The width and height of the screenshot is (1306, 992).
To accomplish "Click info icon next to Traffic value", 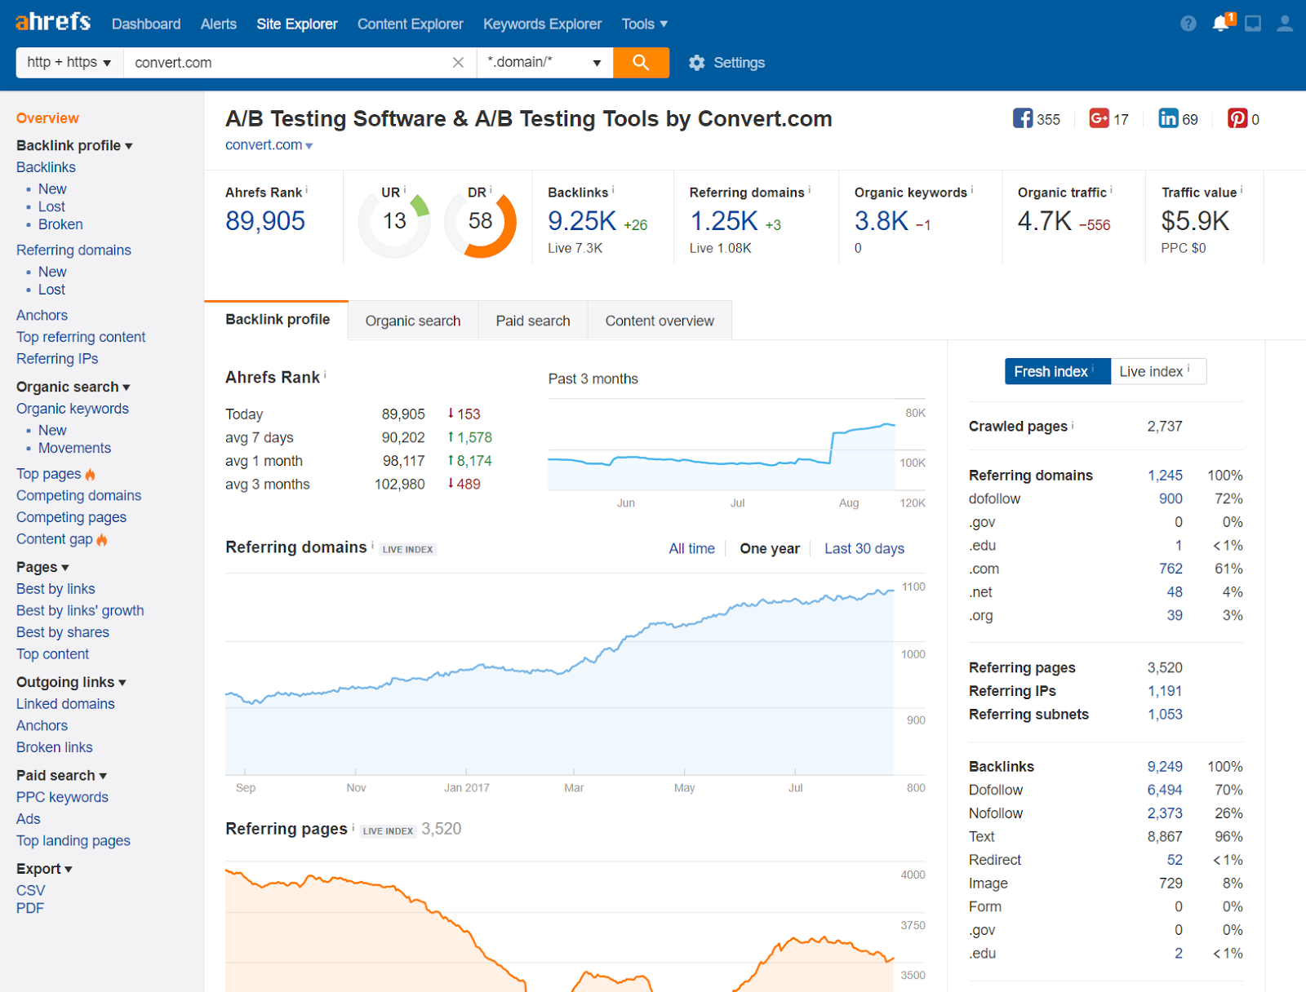I will tap(1242, 190).
